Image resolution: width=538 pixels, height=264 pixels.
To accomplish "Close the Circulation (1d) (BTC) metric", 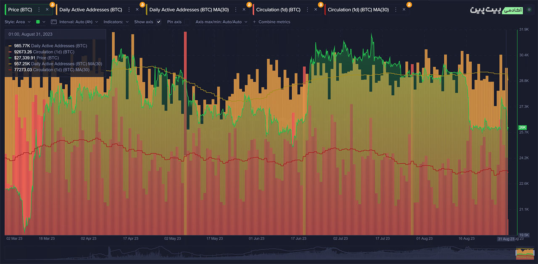I will (x=315, y=9).
